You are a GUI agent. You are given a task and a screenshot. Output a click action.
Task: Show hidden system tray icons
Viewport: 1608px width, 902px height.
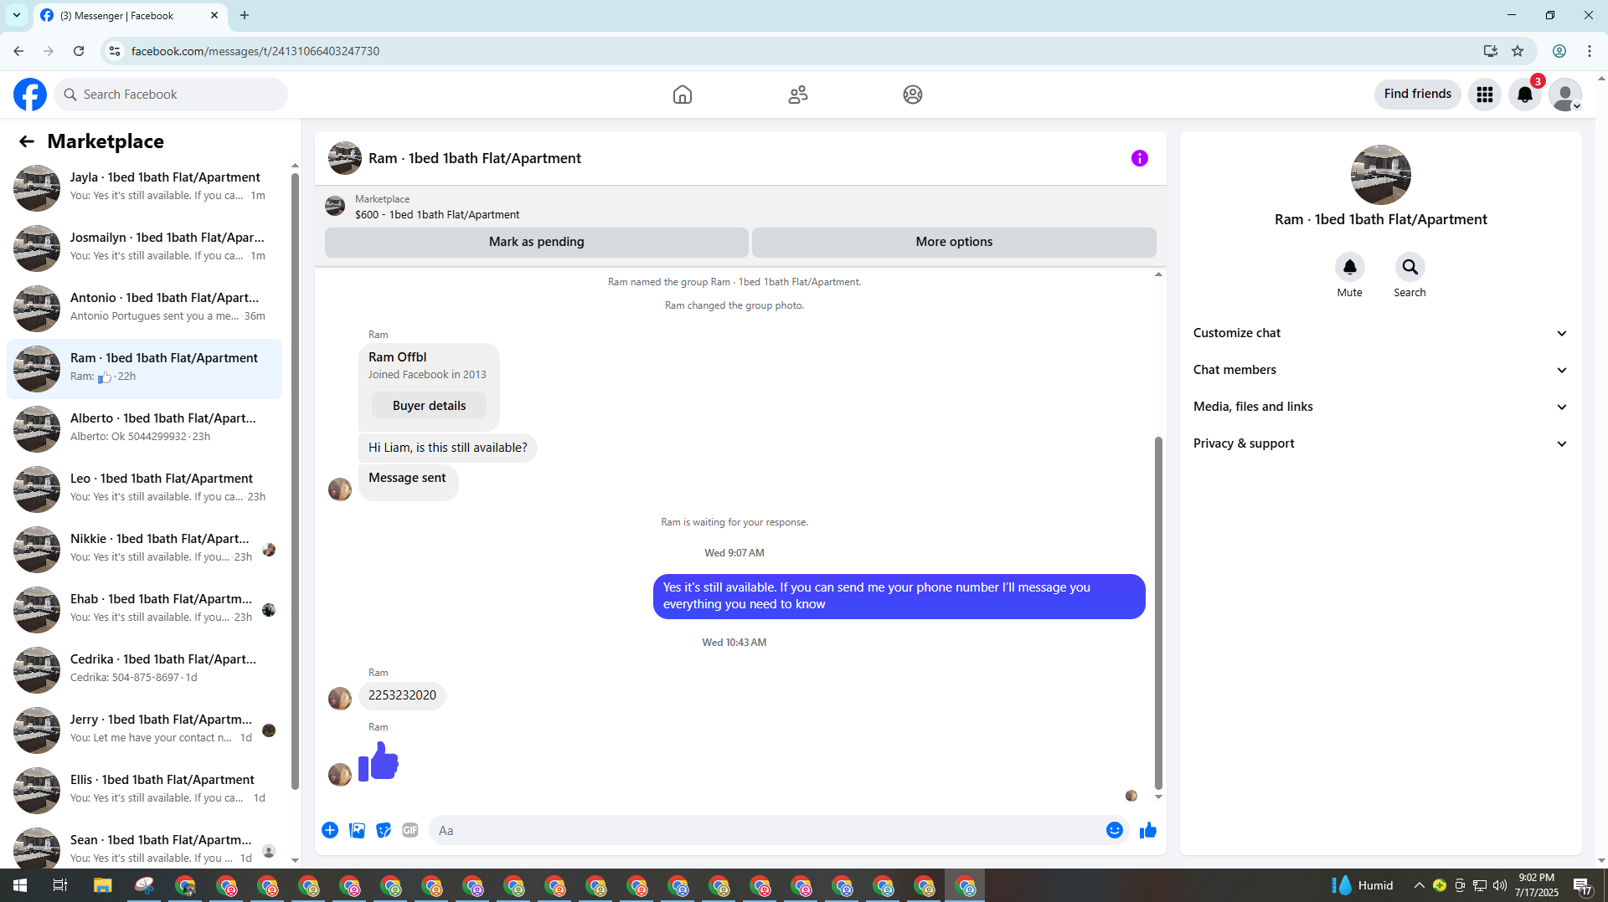coord(1420,885)
